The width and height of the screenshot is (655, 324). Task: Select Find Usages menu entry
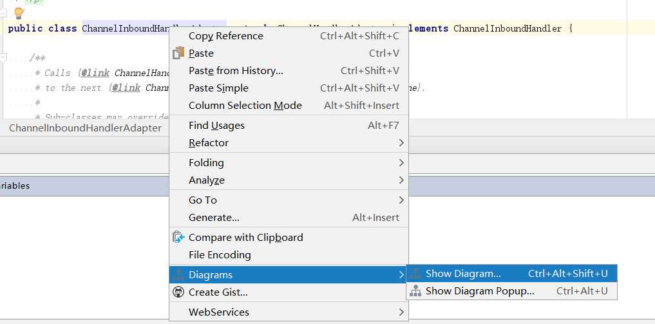pyautogui.click(x=226, y=125)
